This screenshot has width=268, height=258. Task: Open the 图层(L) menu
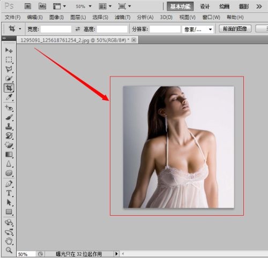click(x=78, y=17)
